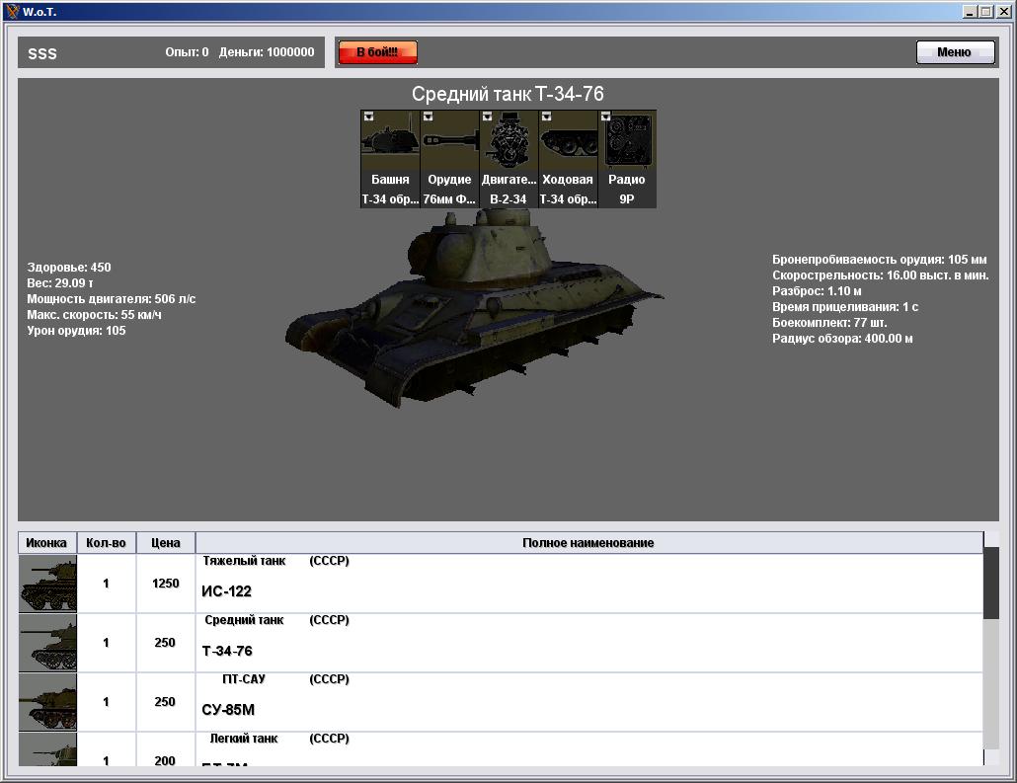
Task: Select the СУ-85М row name
Action: click(228, 710)
